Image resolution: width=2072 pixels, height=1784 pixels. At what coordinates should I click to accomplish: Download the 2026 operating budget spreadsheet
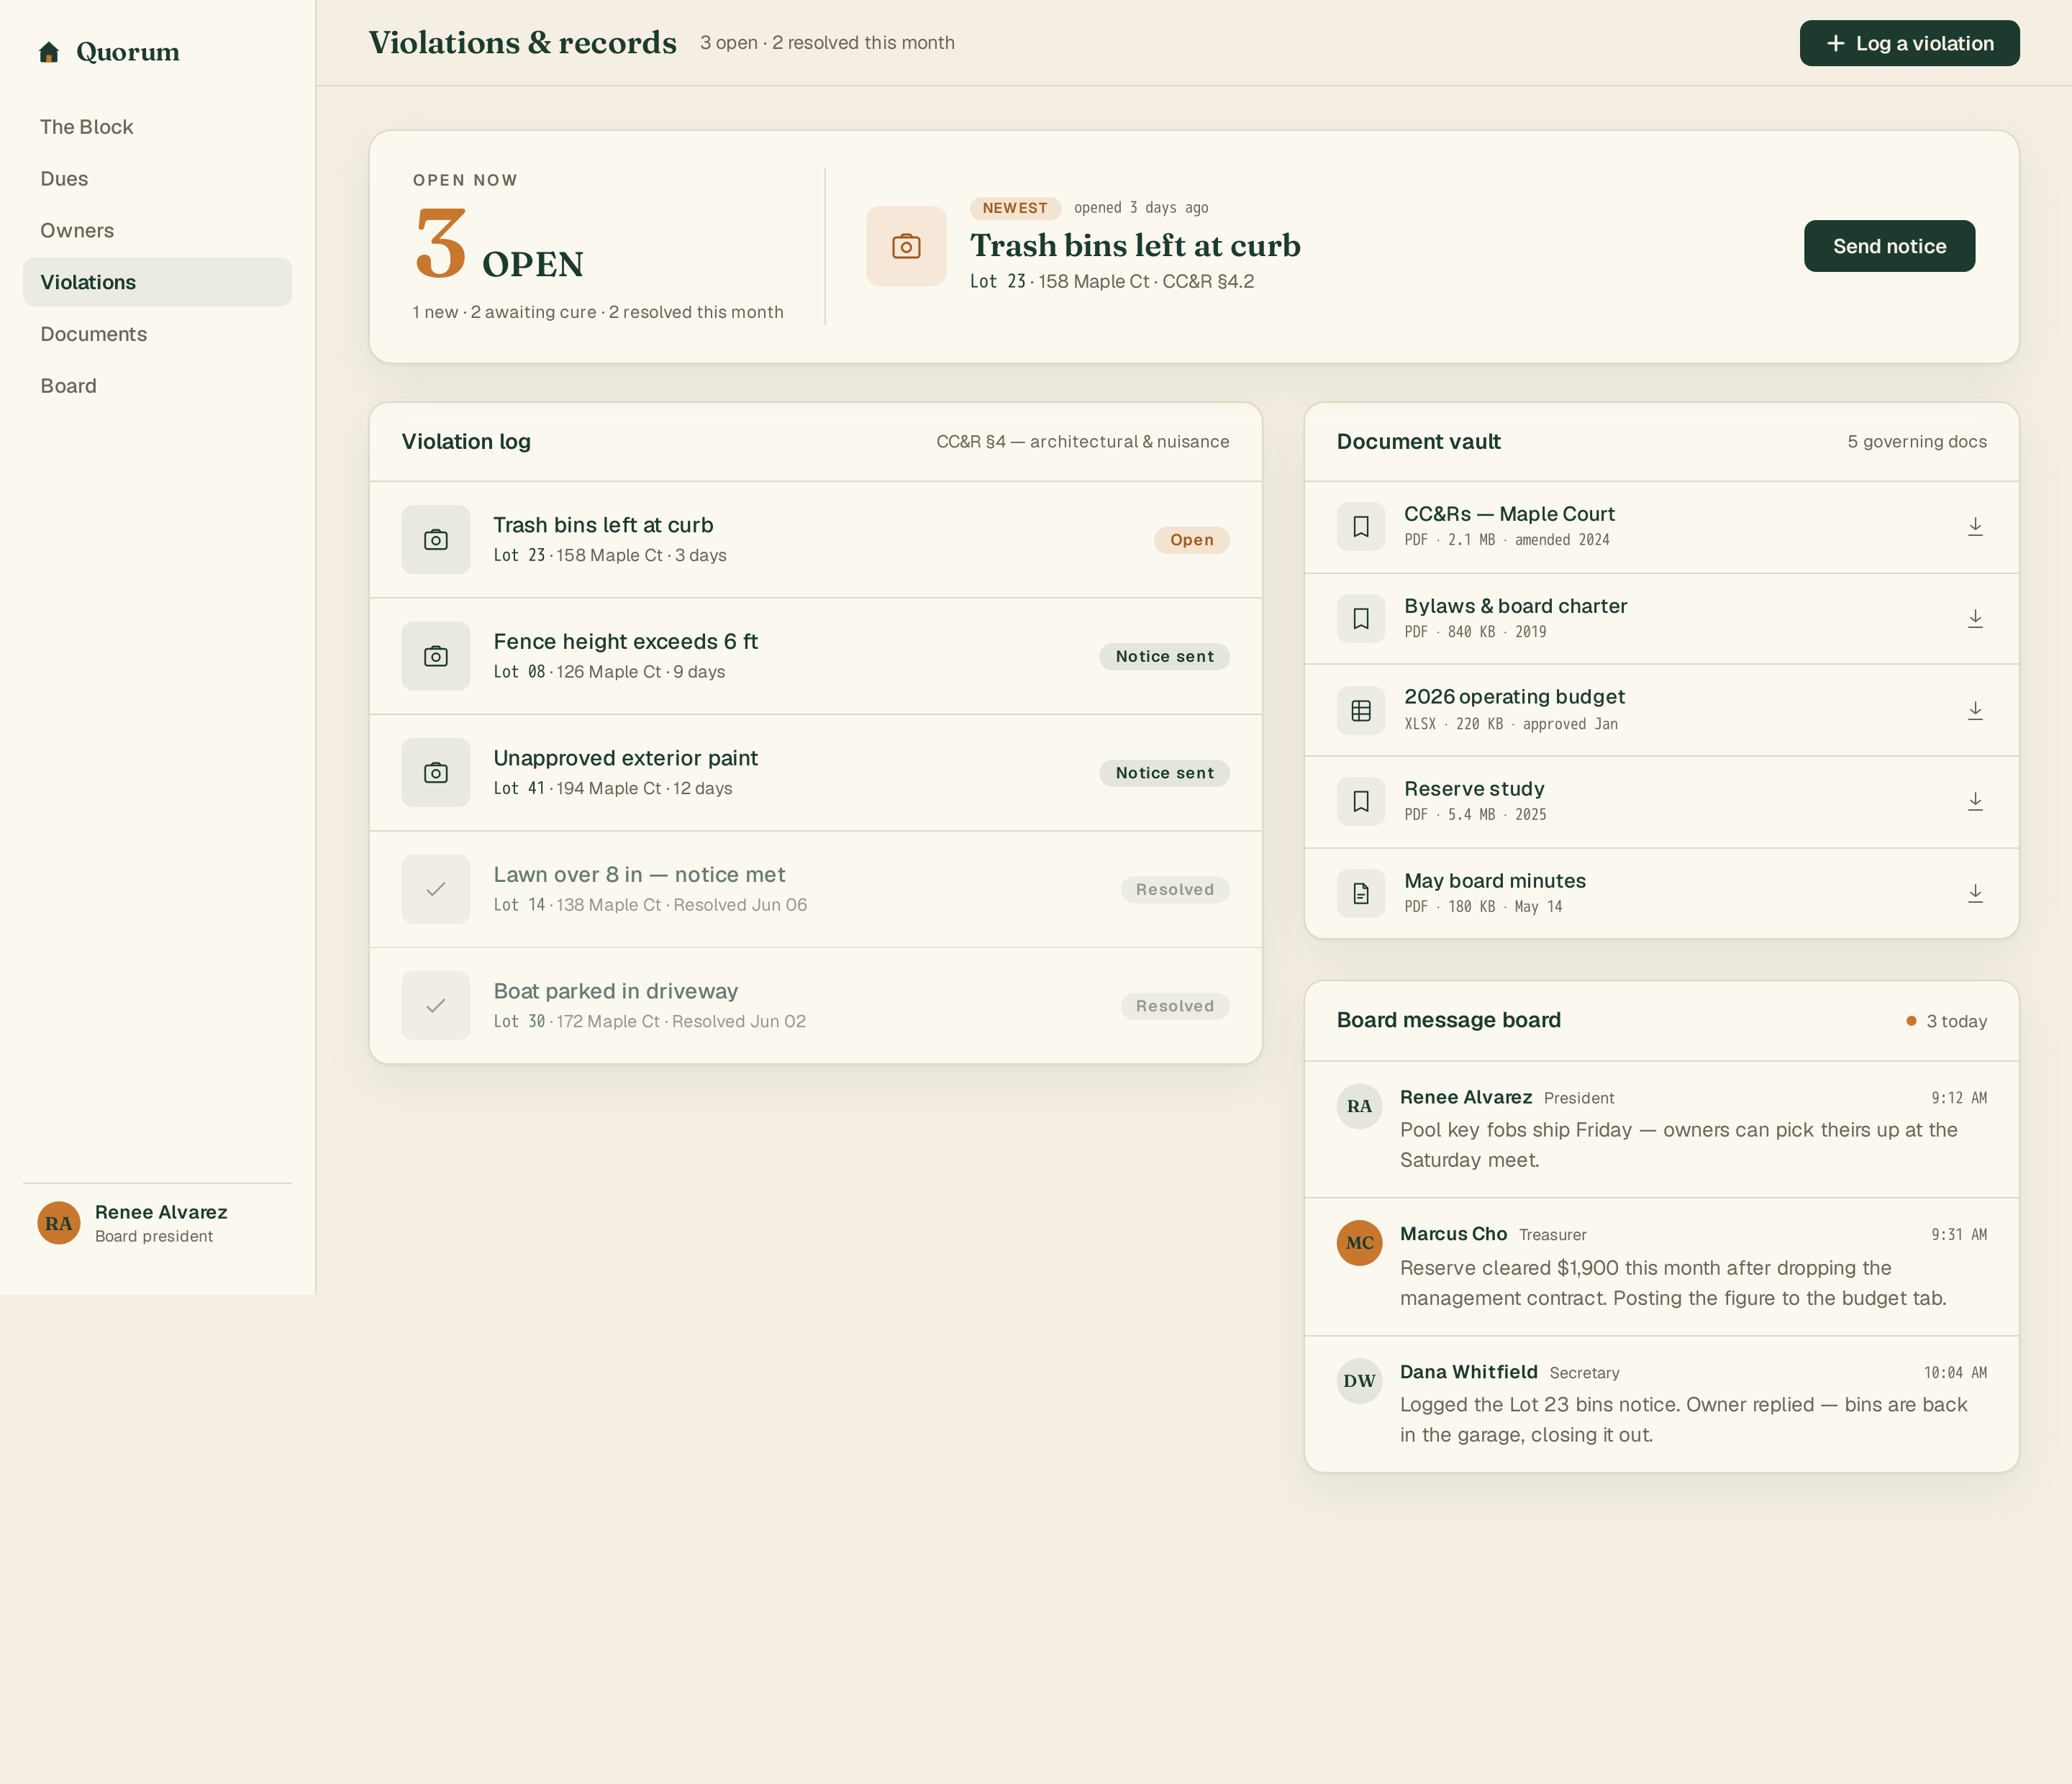[1975, 711]
